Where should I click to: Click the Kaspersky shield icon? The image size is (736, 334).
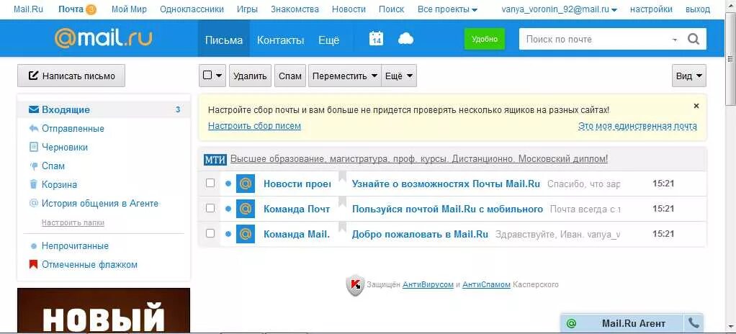(x=355, y=285)
